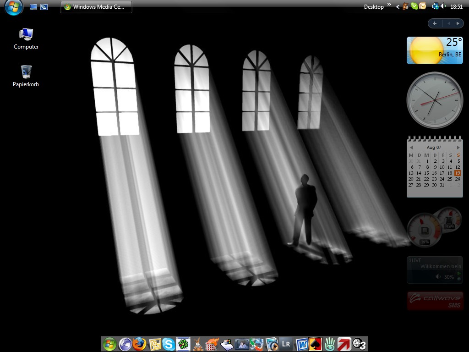Open the Solitaire spade icon in dock
This screenshot has height=352, width=469.
(x=315, y=344)
